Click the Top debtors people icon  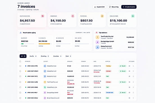click(97, 33)
